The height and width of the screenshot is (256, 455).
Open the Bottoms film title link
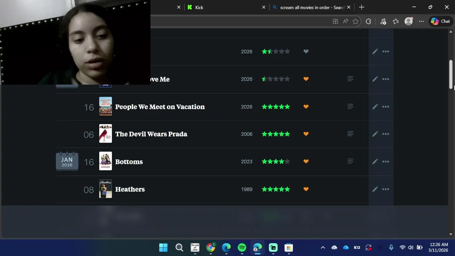129,161
